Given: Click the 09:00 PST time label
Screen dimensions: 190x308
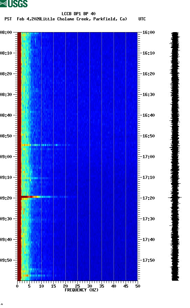Looking at the screenshot, I should 6,157.
